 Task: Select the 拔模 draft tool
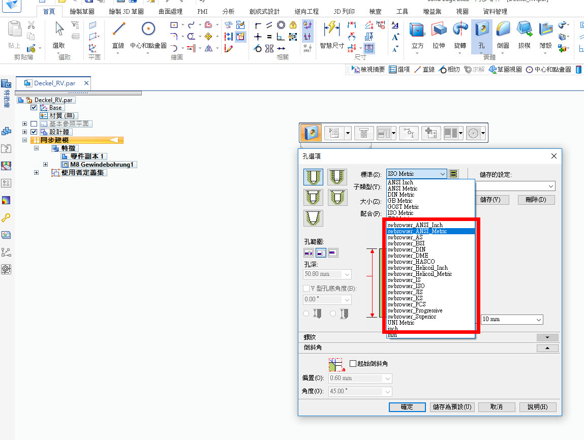click(525, 36)
